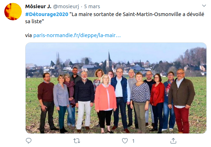Click the word 'via' before the link
This screenshot has height=147, width=211.
click(29, 35)
